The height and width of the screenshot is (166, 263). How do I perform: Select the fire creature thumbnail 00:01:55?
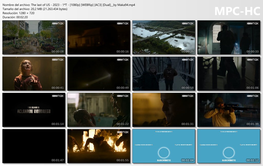(99, 146)
